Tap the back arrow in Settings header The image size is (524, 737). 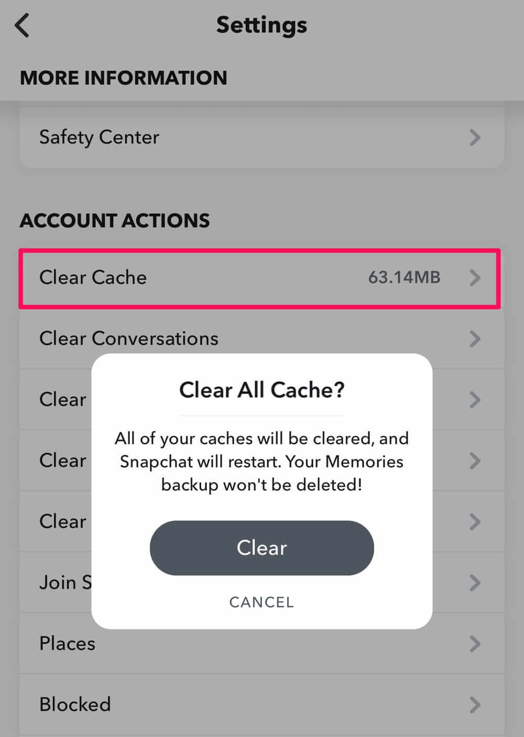[x=23, y=25]
